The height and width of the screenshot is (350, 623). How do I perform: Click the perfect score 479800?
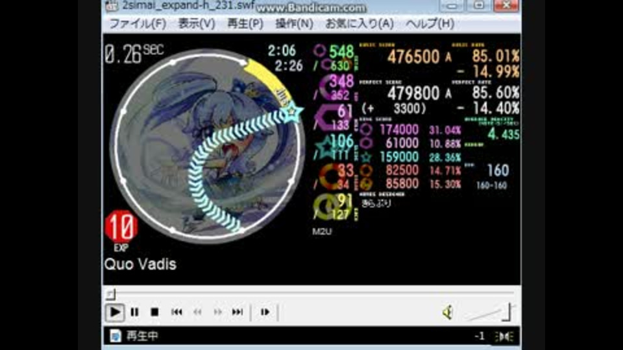tap(413, 93)
